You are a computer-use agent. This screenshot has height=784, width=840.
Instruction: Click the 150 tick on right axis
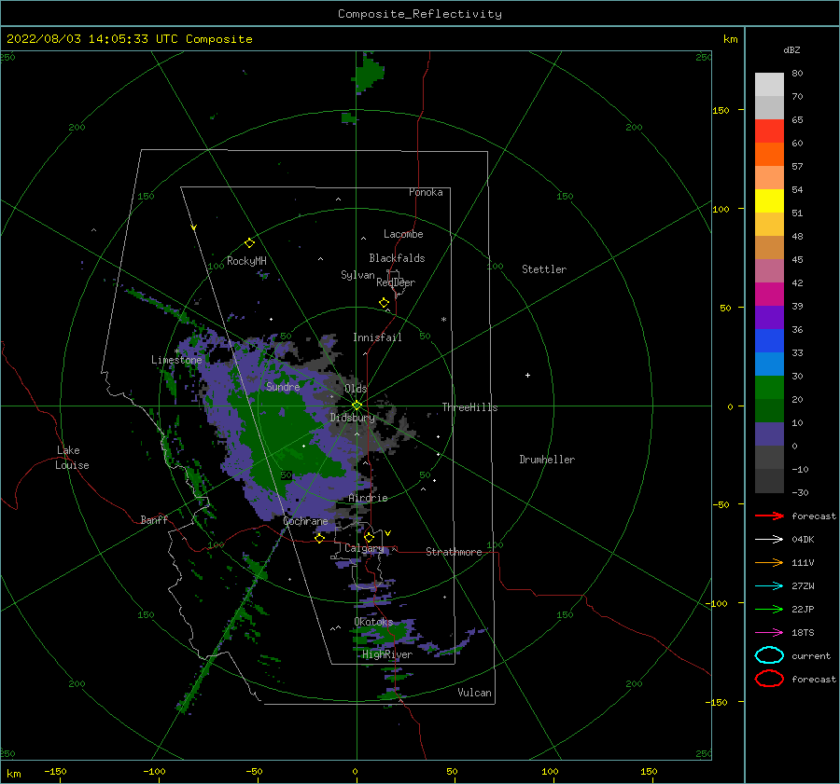tap(721, 110)
